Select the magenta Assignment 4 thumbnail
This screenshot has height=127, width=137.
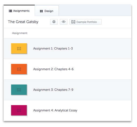[x=19, y=110]
